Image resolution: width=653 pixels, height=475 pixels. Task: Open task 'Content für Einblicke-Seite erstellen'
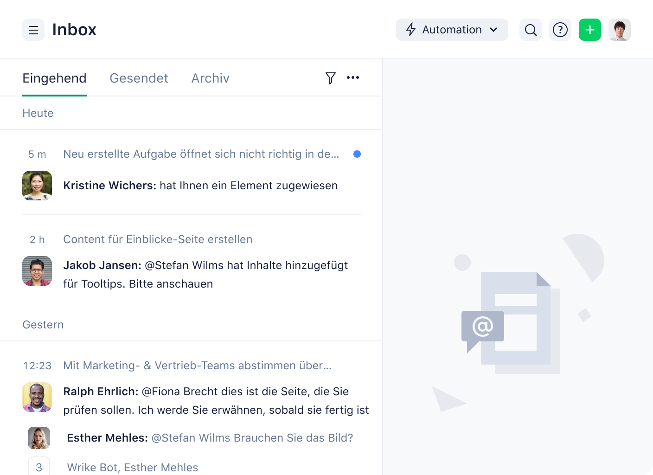tap(158, 239)
